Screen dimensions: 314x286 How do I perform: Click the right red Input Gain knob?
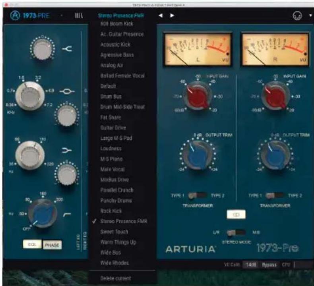(275, 97)
